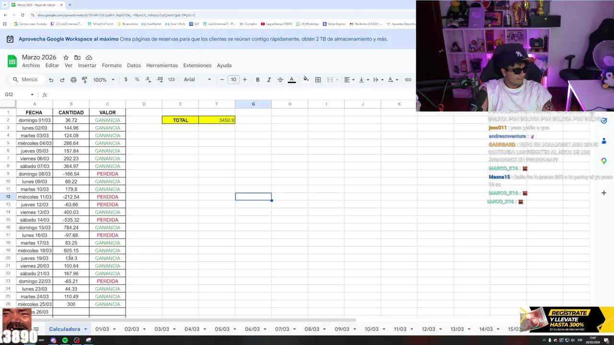The image size is (614, 345).
Task: Toggle Strikethrough formatting
Action: coord(280,80)
